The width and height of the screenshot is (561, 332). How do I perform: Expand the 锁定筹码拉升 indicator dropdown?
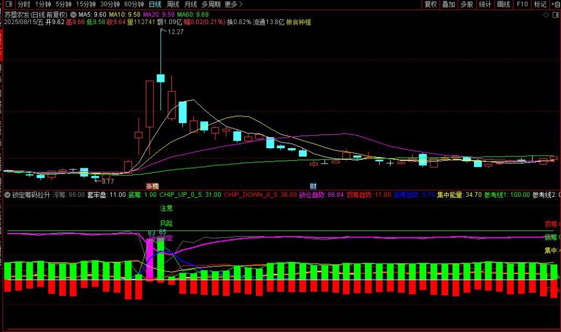(x=7, y=195)
